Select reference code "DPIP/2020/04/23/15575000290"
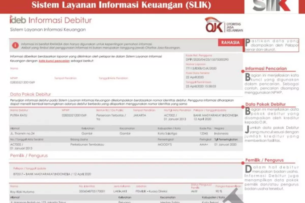The width and height of the screenshot is (305, 203). tap(207, 60)
